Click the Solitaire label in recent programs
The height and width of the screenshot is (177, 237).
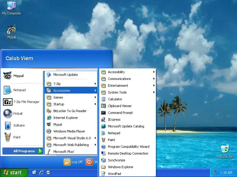19,125
